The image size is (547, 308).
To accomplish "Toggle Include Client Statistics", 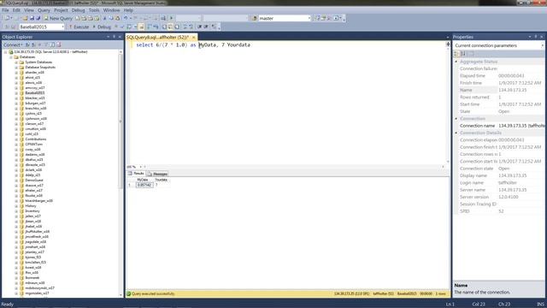I will [156, 27].
